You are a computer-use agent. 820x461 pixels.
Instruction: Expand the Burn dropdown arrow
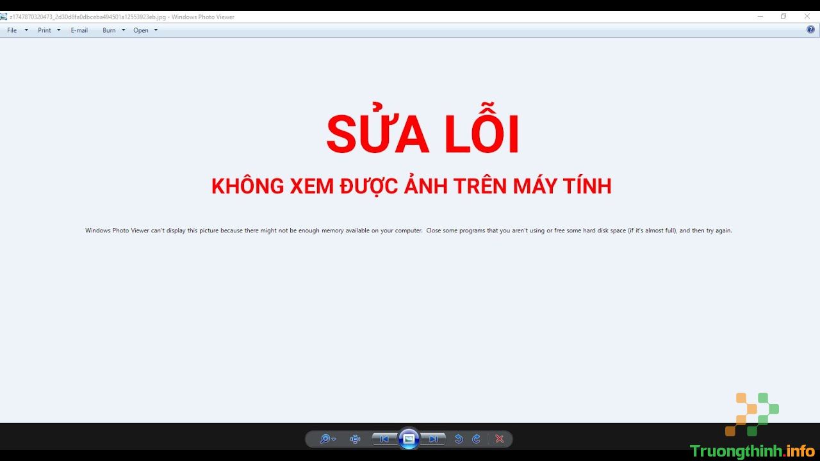[x=124, y=30]
